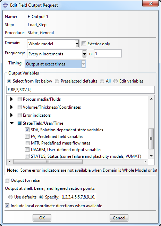Check the Volume/Thickness/Coordinates checkbox

[x=19, y=107]
